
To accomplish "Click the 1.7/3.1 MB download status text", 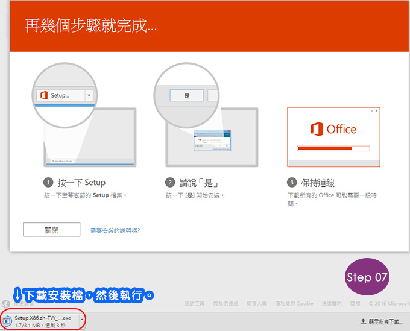I will coord(40,325).
